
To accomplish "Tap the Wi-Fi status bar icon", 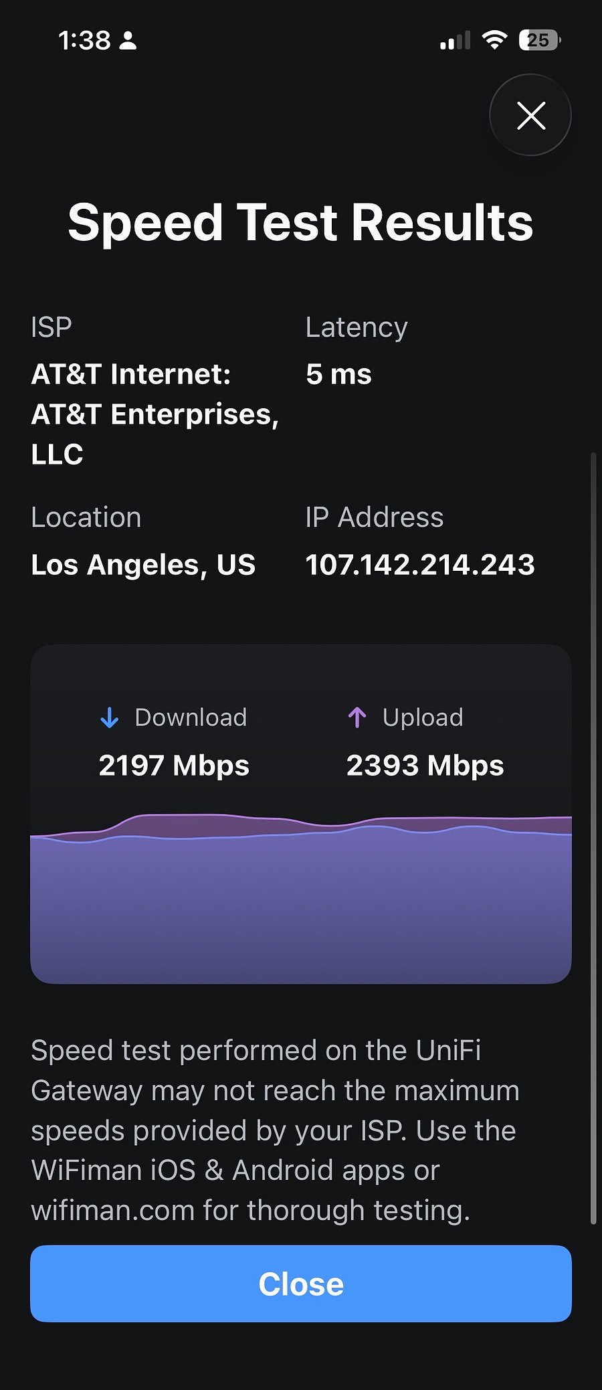I will click(x=494, y=40).
